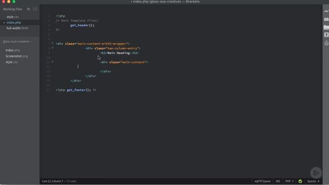The width and height of the screenshot is (329, 185).
Task: Click the indent size value 4
Action: click(x=318, y=181)
